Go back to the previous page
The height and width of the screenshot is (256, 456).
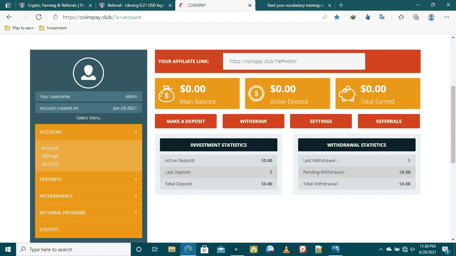(x=9, y=17)
